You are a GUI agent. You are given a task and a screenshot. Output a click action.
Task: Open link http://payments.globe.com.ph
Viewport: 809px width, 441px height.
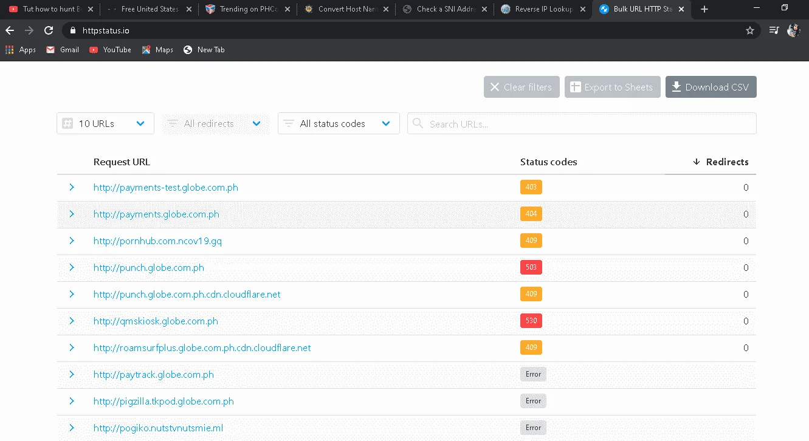pos(156,214)
